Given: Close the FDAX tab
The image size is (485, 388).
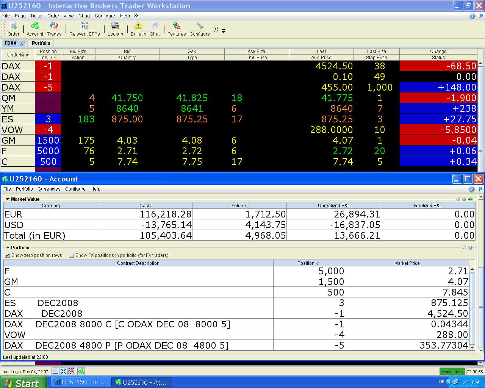Looking at the screenshot, I should coord(23,43).
